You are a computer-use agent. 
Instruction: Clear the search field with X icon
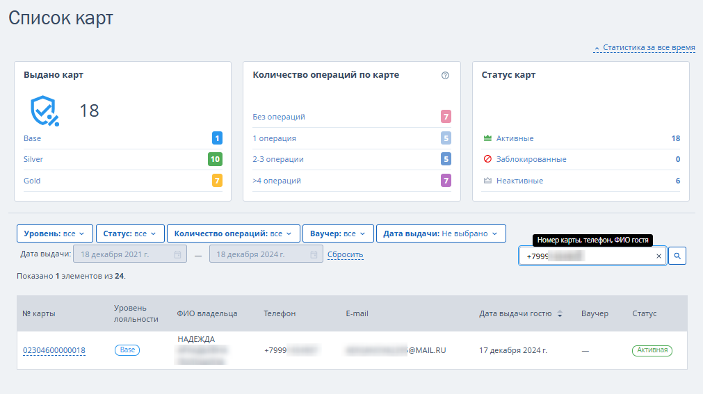pos(658,256)
